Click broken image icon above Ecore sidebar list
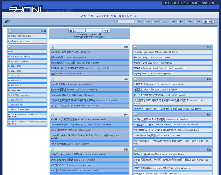 point(10,47)
